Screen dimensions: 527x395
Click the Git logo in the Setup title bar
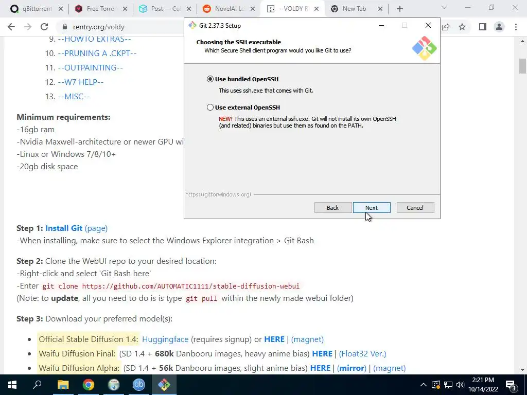pyautogui.click(x=192, y=25)
